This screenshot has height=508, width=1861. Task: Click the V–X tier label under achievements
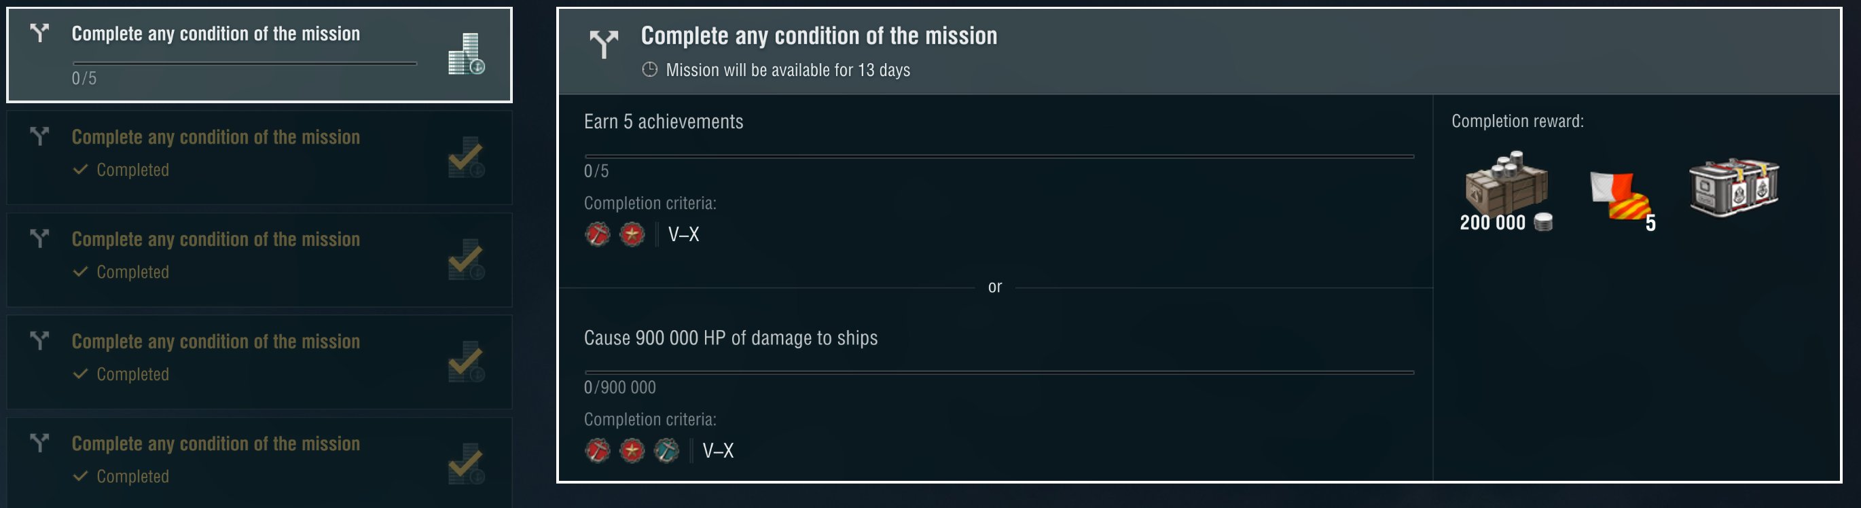tap(683, 234)
